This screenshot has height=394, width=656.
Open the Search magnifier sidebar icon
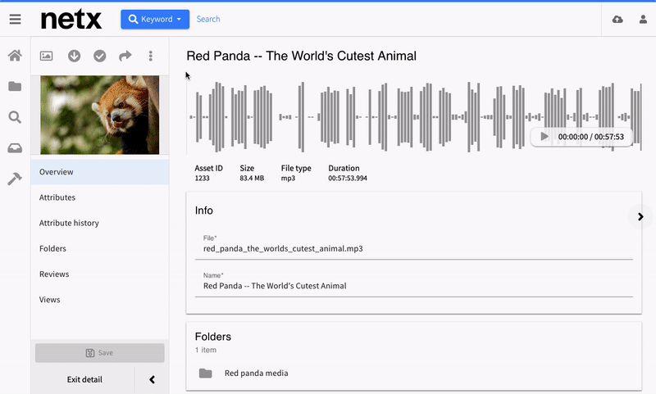15,117
